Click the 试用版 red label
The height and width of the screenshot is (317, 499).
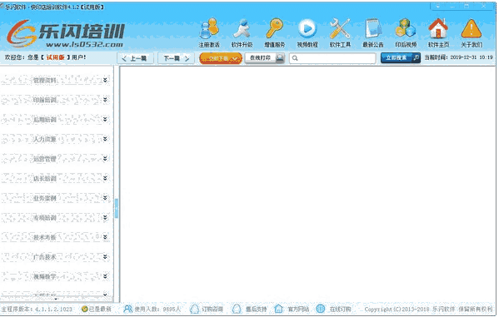(x=55, y=57)
